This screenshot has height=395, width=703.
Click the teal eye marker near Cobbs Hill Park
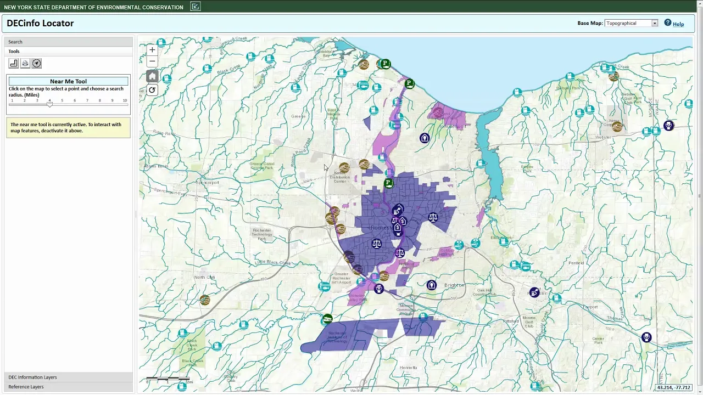click(x=459, y=245)
